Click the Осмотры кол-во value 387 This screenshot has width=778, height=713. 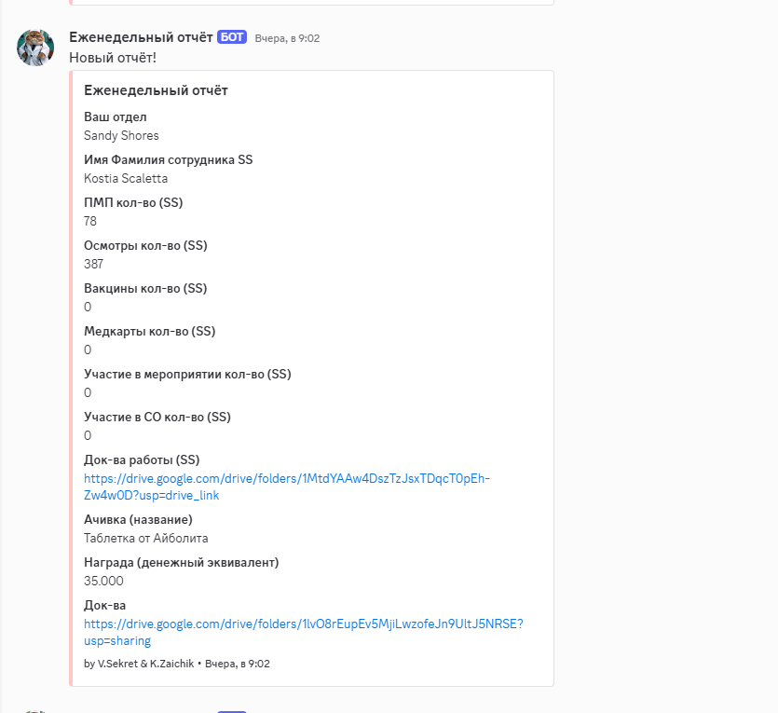(93, 264)
